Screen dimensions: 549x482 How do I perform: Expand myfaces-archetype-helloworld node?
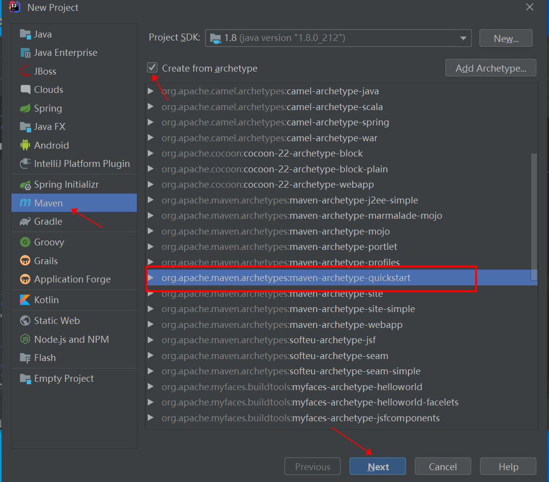(151, 387)
